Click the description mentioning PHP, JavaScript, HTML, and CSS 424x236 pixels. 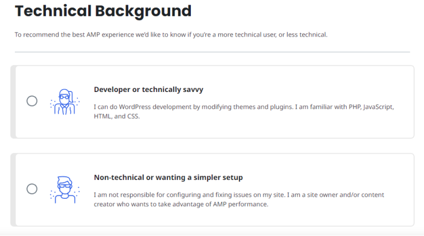[244, 111]
